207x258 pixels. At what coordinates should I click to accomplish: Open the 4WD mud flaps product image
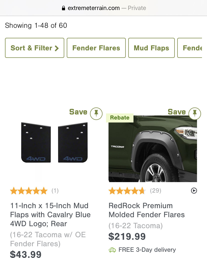tap(54, 143)
